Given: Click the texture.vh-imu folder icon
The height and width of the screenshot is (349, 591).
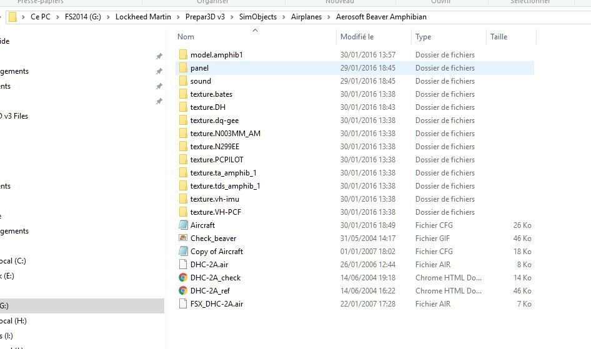Looking at the screenshot, I should [x=183, y=199].
